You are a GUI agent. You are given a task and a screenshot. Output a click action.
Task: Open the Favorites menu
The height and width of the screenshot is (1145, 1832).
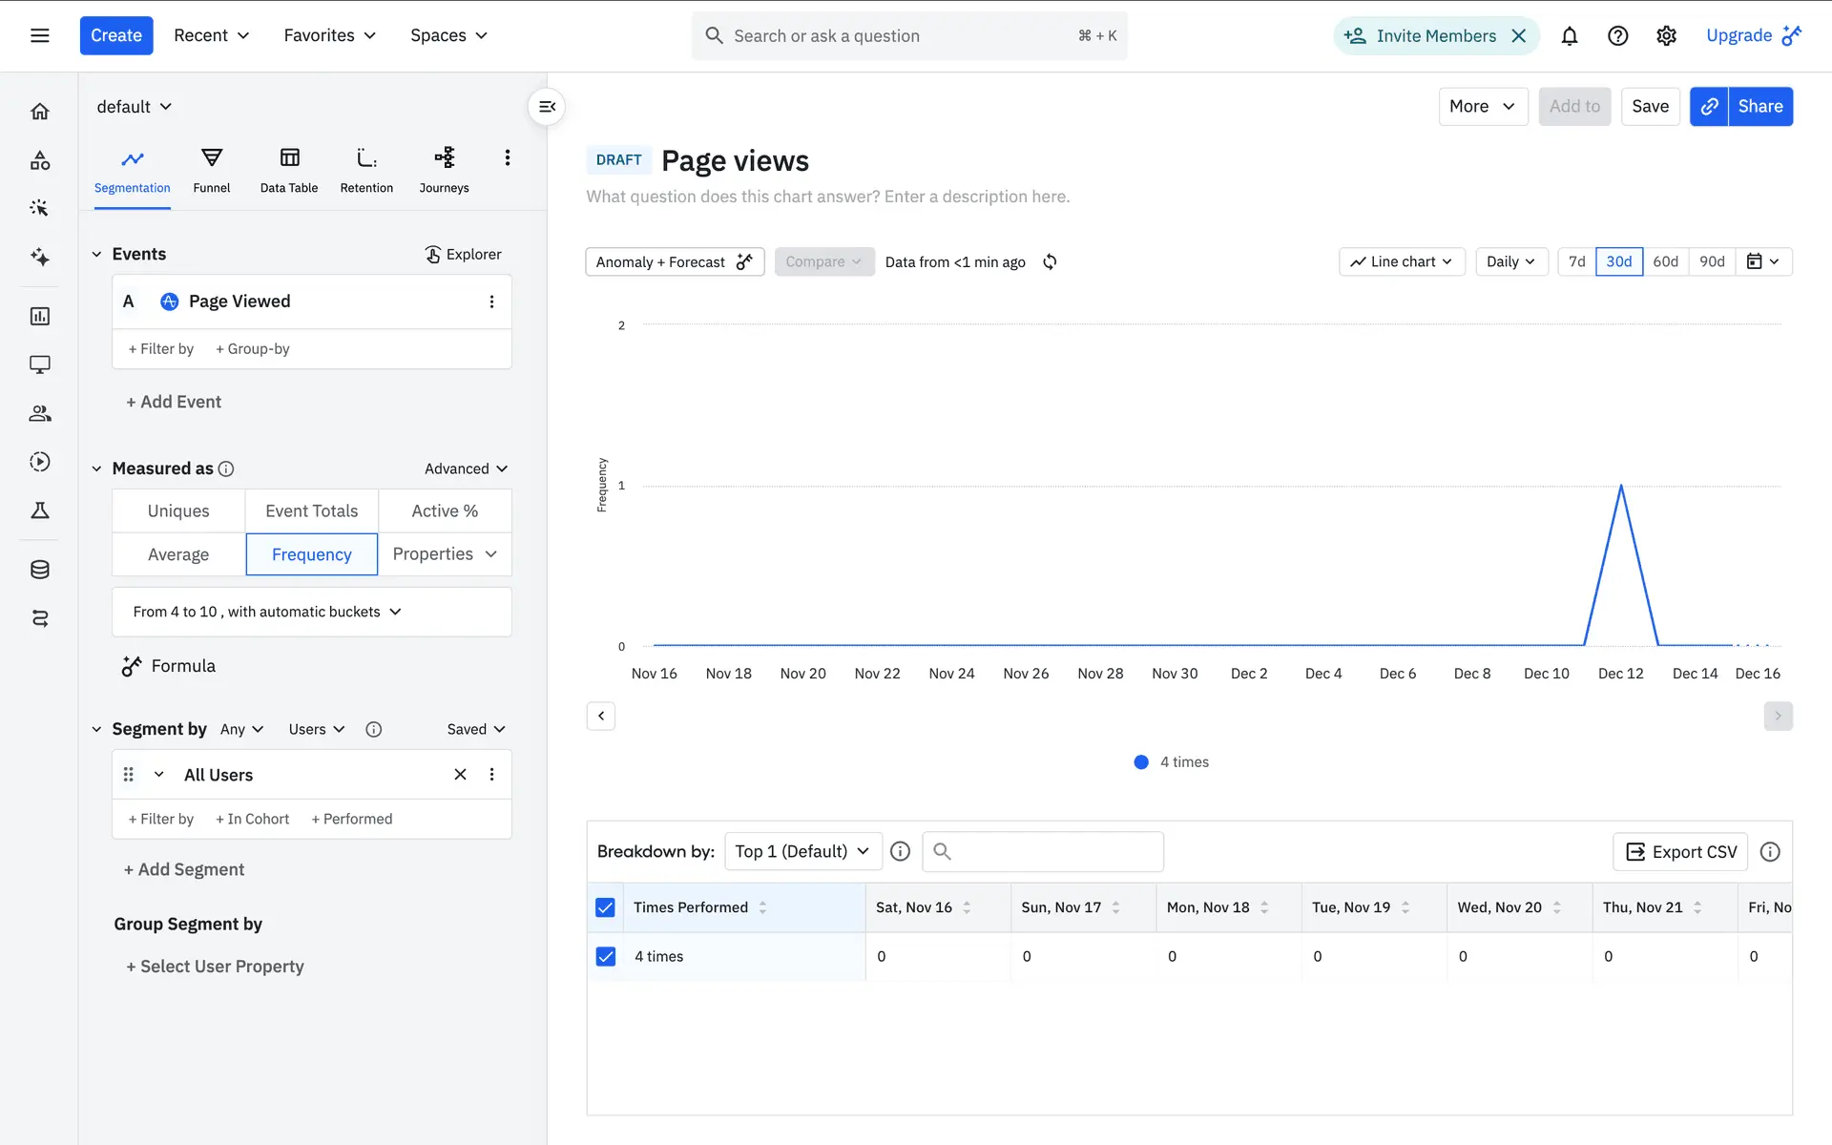click(x=329, y=35)
